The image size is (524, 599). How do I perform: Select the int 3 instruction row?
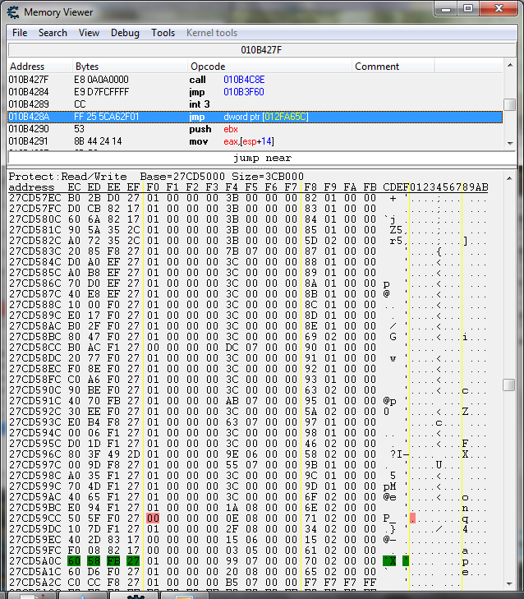(246, 104)
